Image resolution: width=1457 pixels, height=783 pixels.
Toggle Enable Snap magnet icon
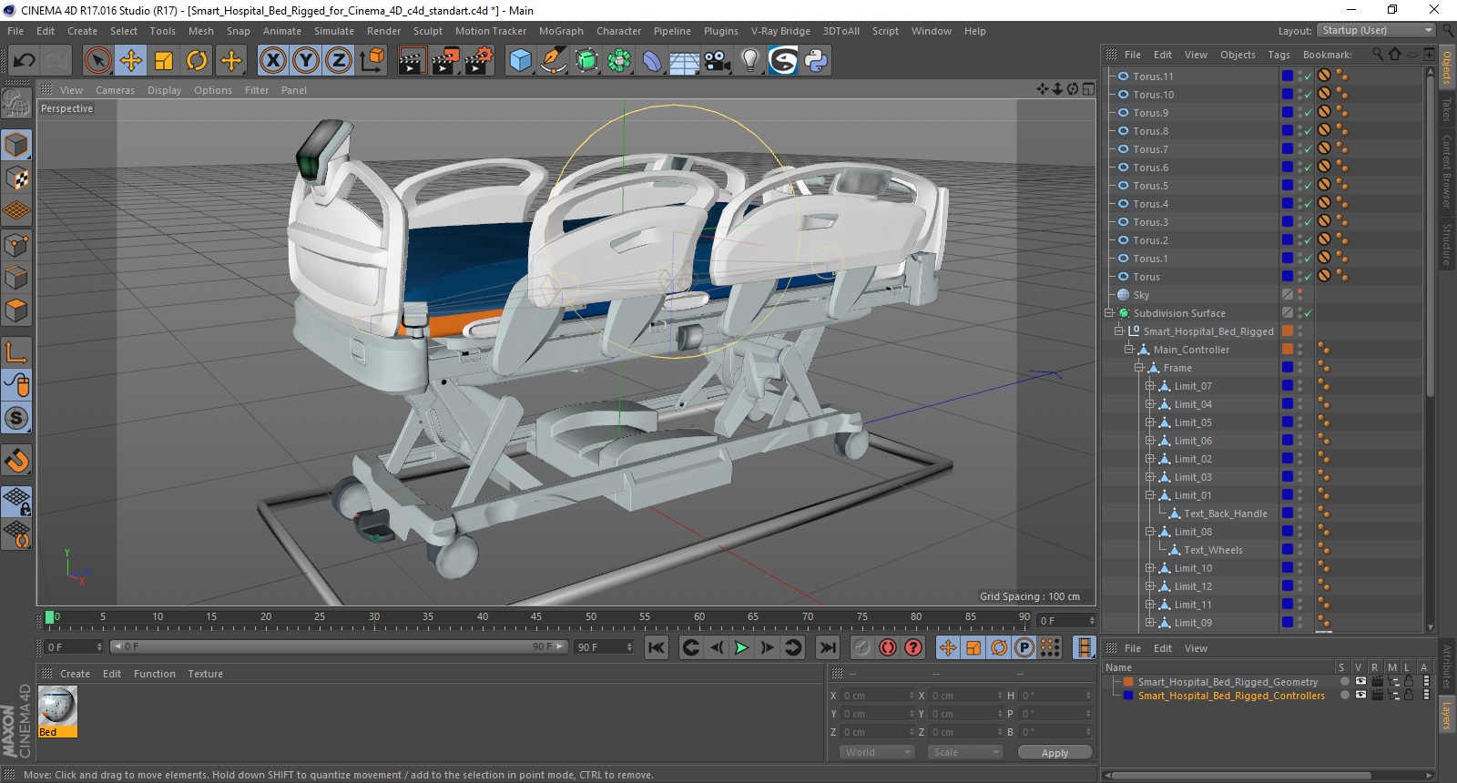(16, 461)
